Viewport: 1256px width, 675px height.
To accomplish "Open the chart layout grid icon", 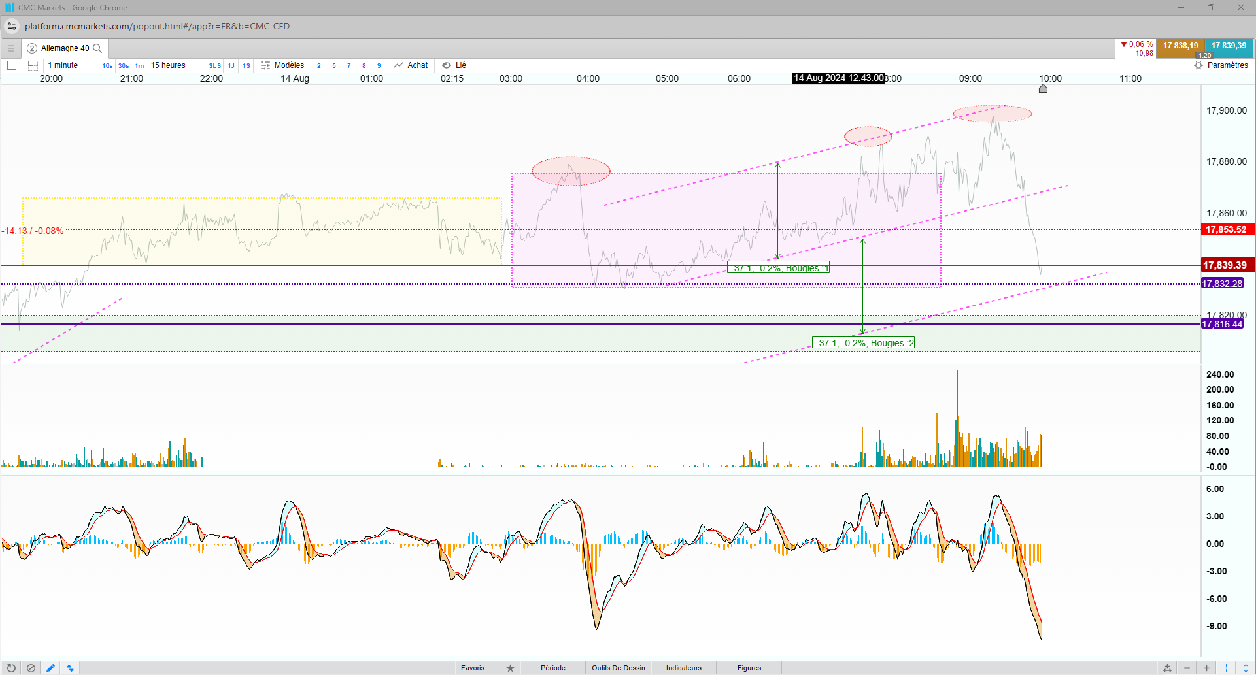I will pyautogui.click(x=33, y=65).
